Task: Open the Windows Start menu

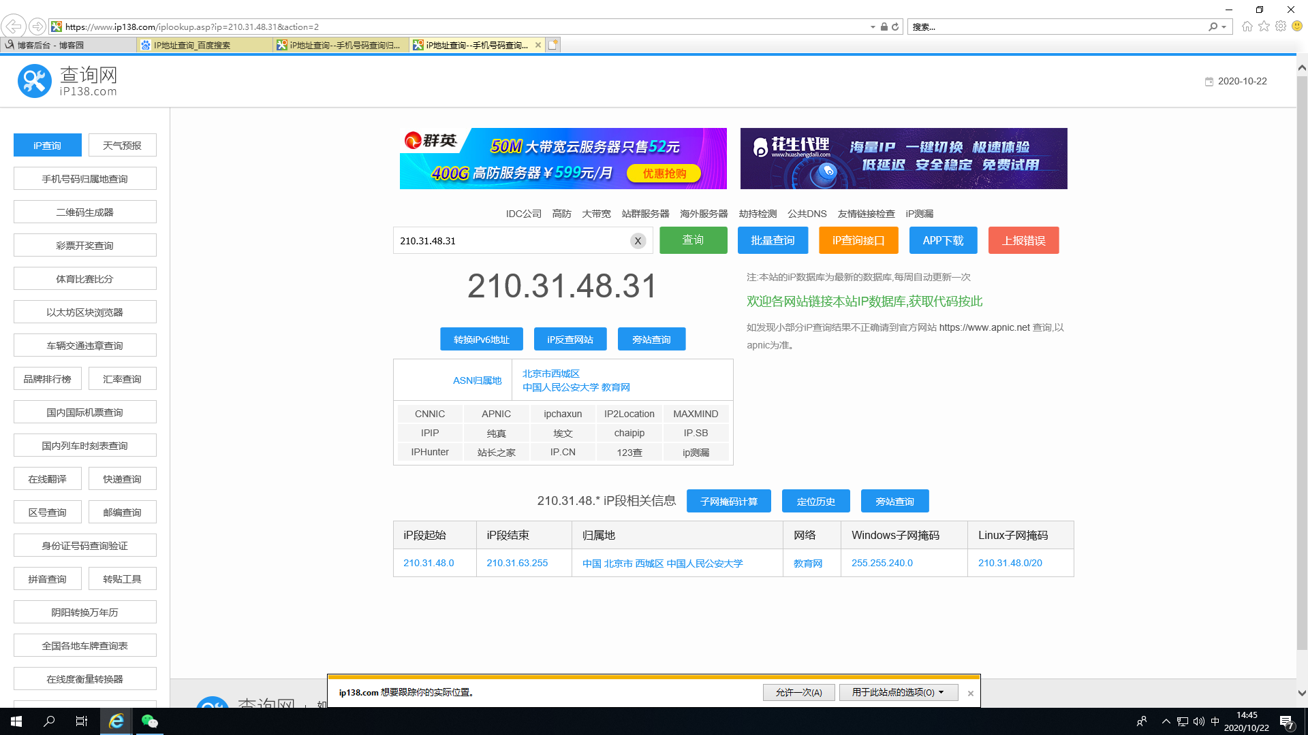Action: [x=16, y=721]
